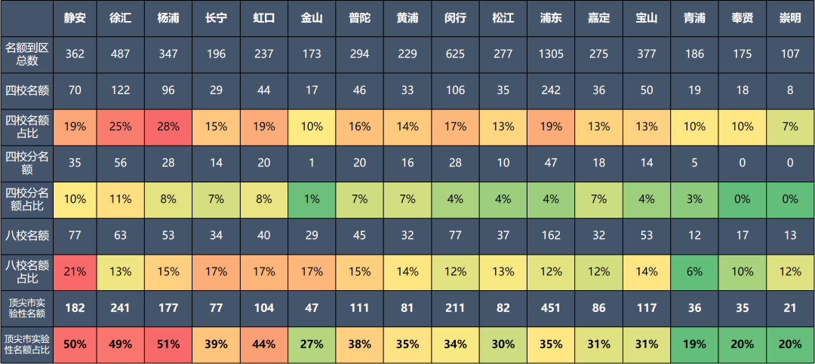This screenshot has height=364, width=815.
Task: Click the 八校名额 row header
Action: pos(26,235)
